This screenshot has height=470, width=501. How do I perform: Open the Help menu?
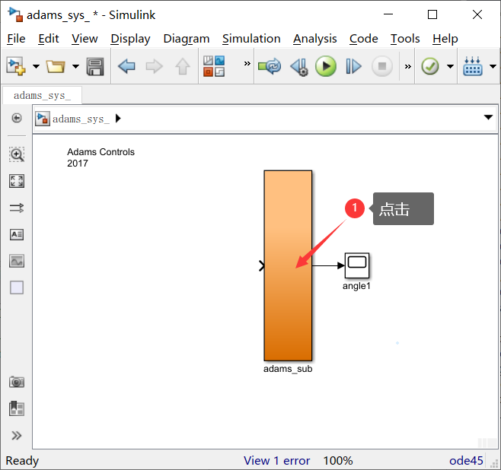445,39
